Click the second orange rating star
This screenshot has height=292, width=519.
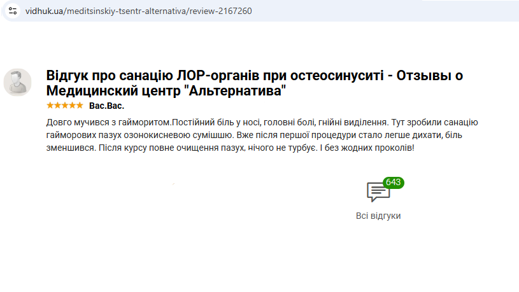[57, 105]
